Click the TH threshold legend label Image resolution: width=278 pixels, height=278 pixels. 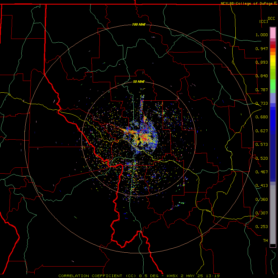point(265,241)
